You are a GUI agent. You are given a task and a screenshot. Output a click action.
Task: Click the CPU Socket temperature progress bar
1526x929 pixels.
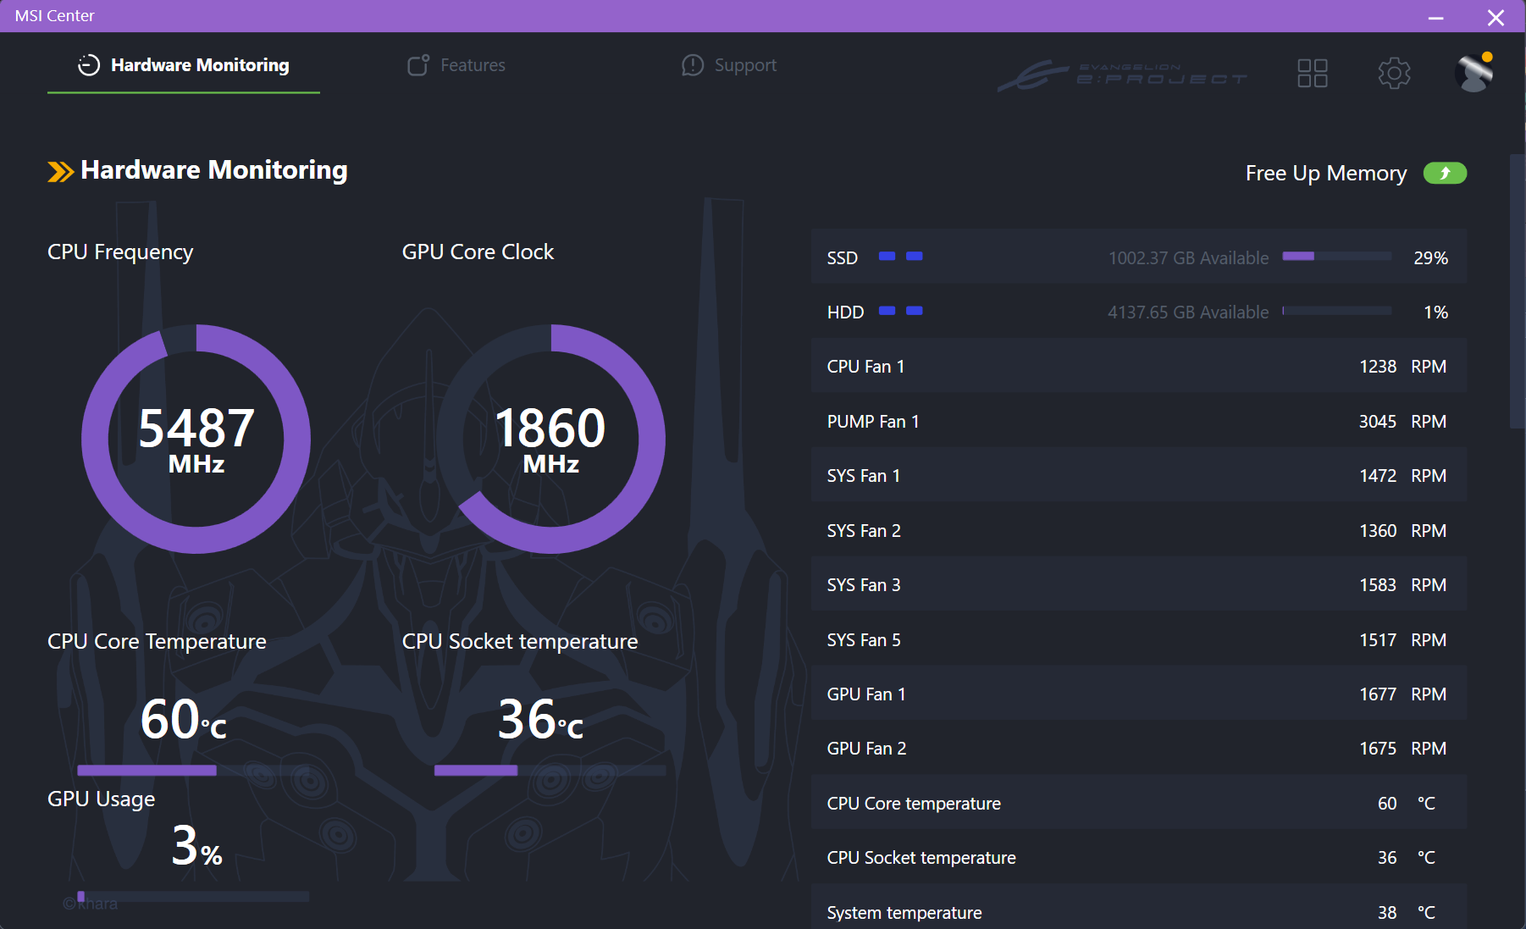(x=550, y=771)
